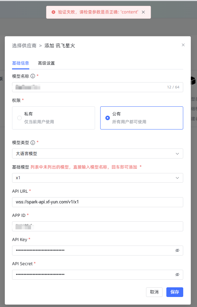Select the 公有 public permission radio

[x=107, y=118]
